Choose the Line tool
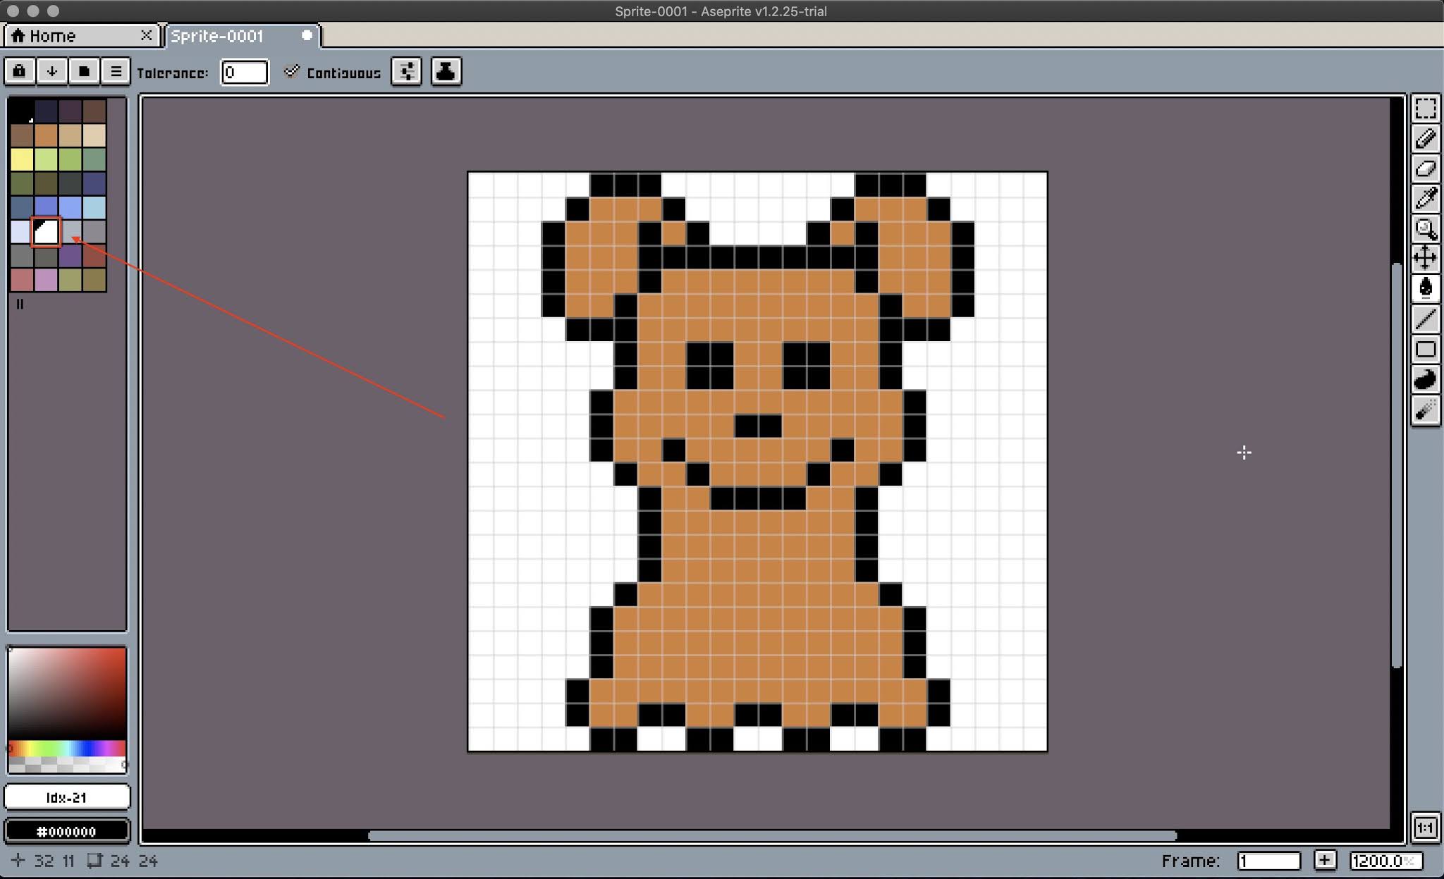Viewport: 1444px width, 879px height. [1425, 319]
